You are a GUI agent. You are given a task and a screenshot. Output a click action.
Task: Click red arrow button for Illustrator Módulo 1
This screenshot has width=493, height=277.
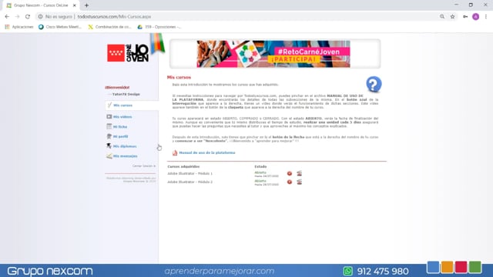coord(290,173)
